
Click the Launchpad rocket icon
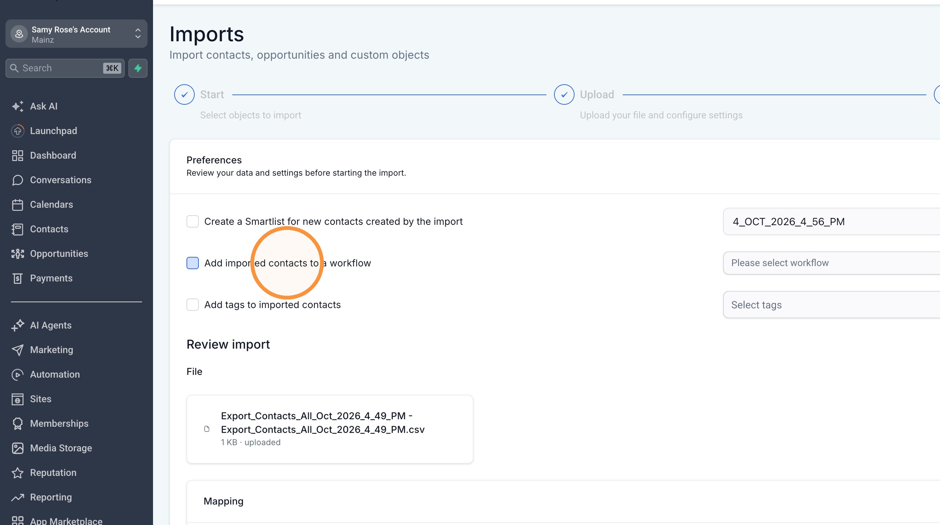click(x=17, y=131)
